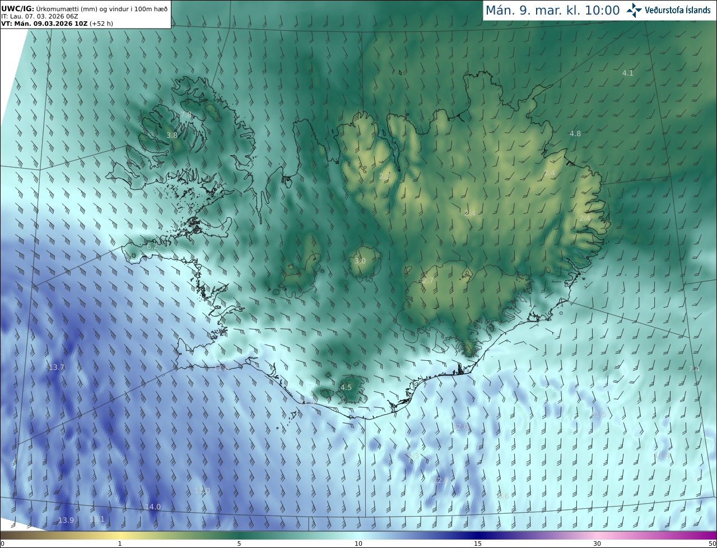The image size is (717, 548).
Task: Click the color scale tick labeled 1
Action: click(120, 544)
